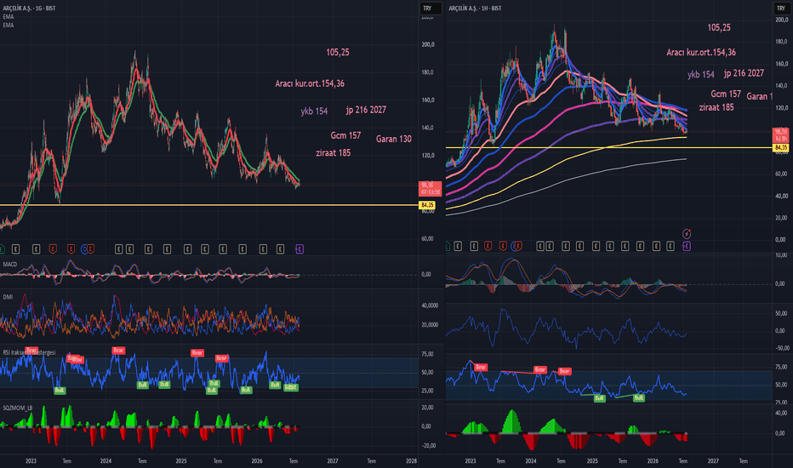The image size is (793, 468).
Task: Open the blue dividend marker on daily chart
Action: [x=84, y=249]
